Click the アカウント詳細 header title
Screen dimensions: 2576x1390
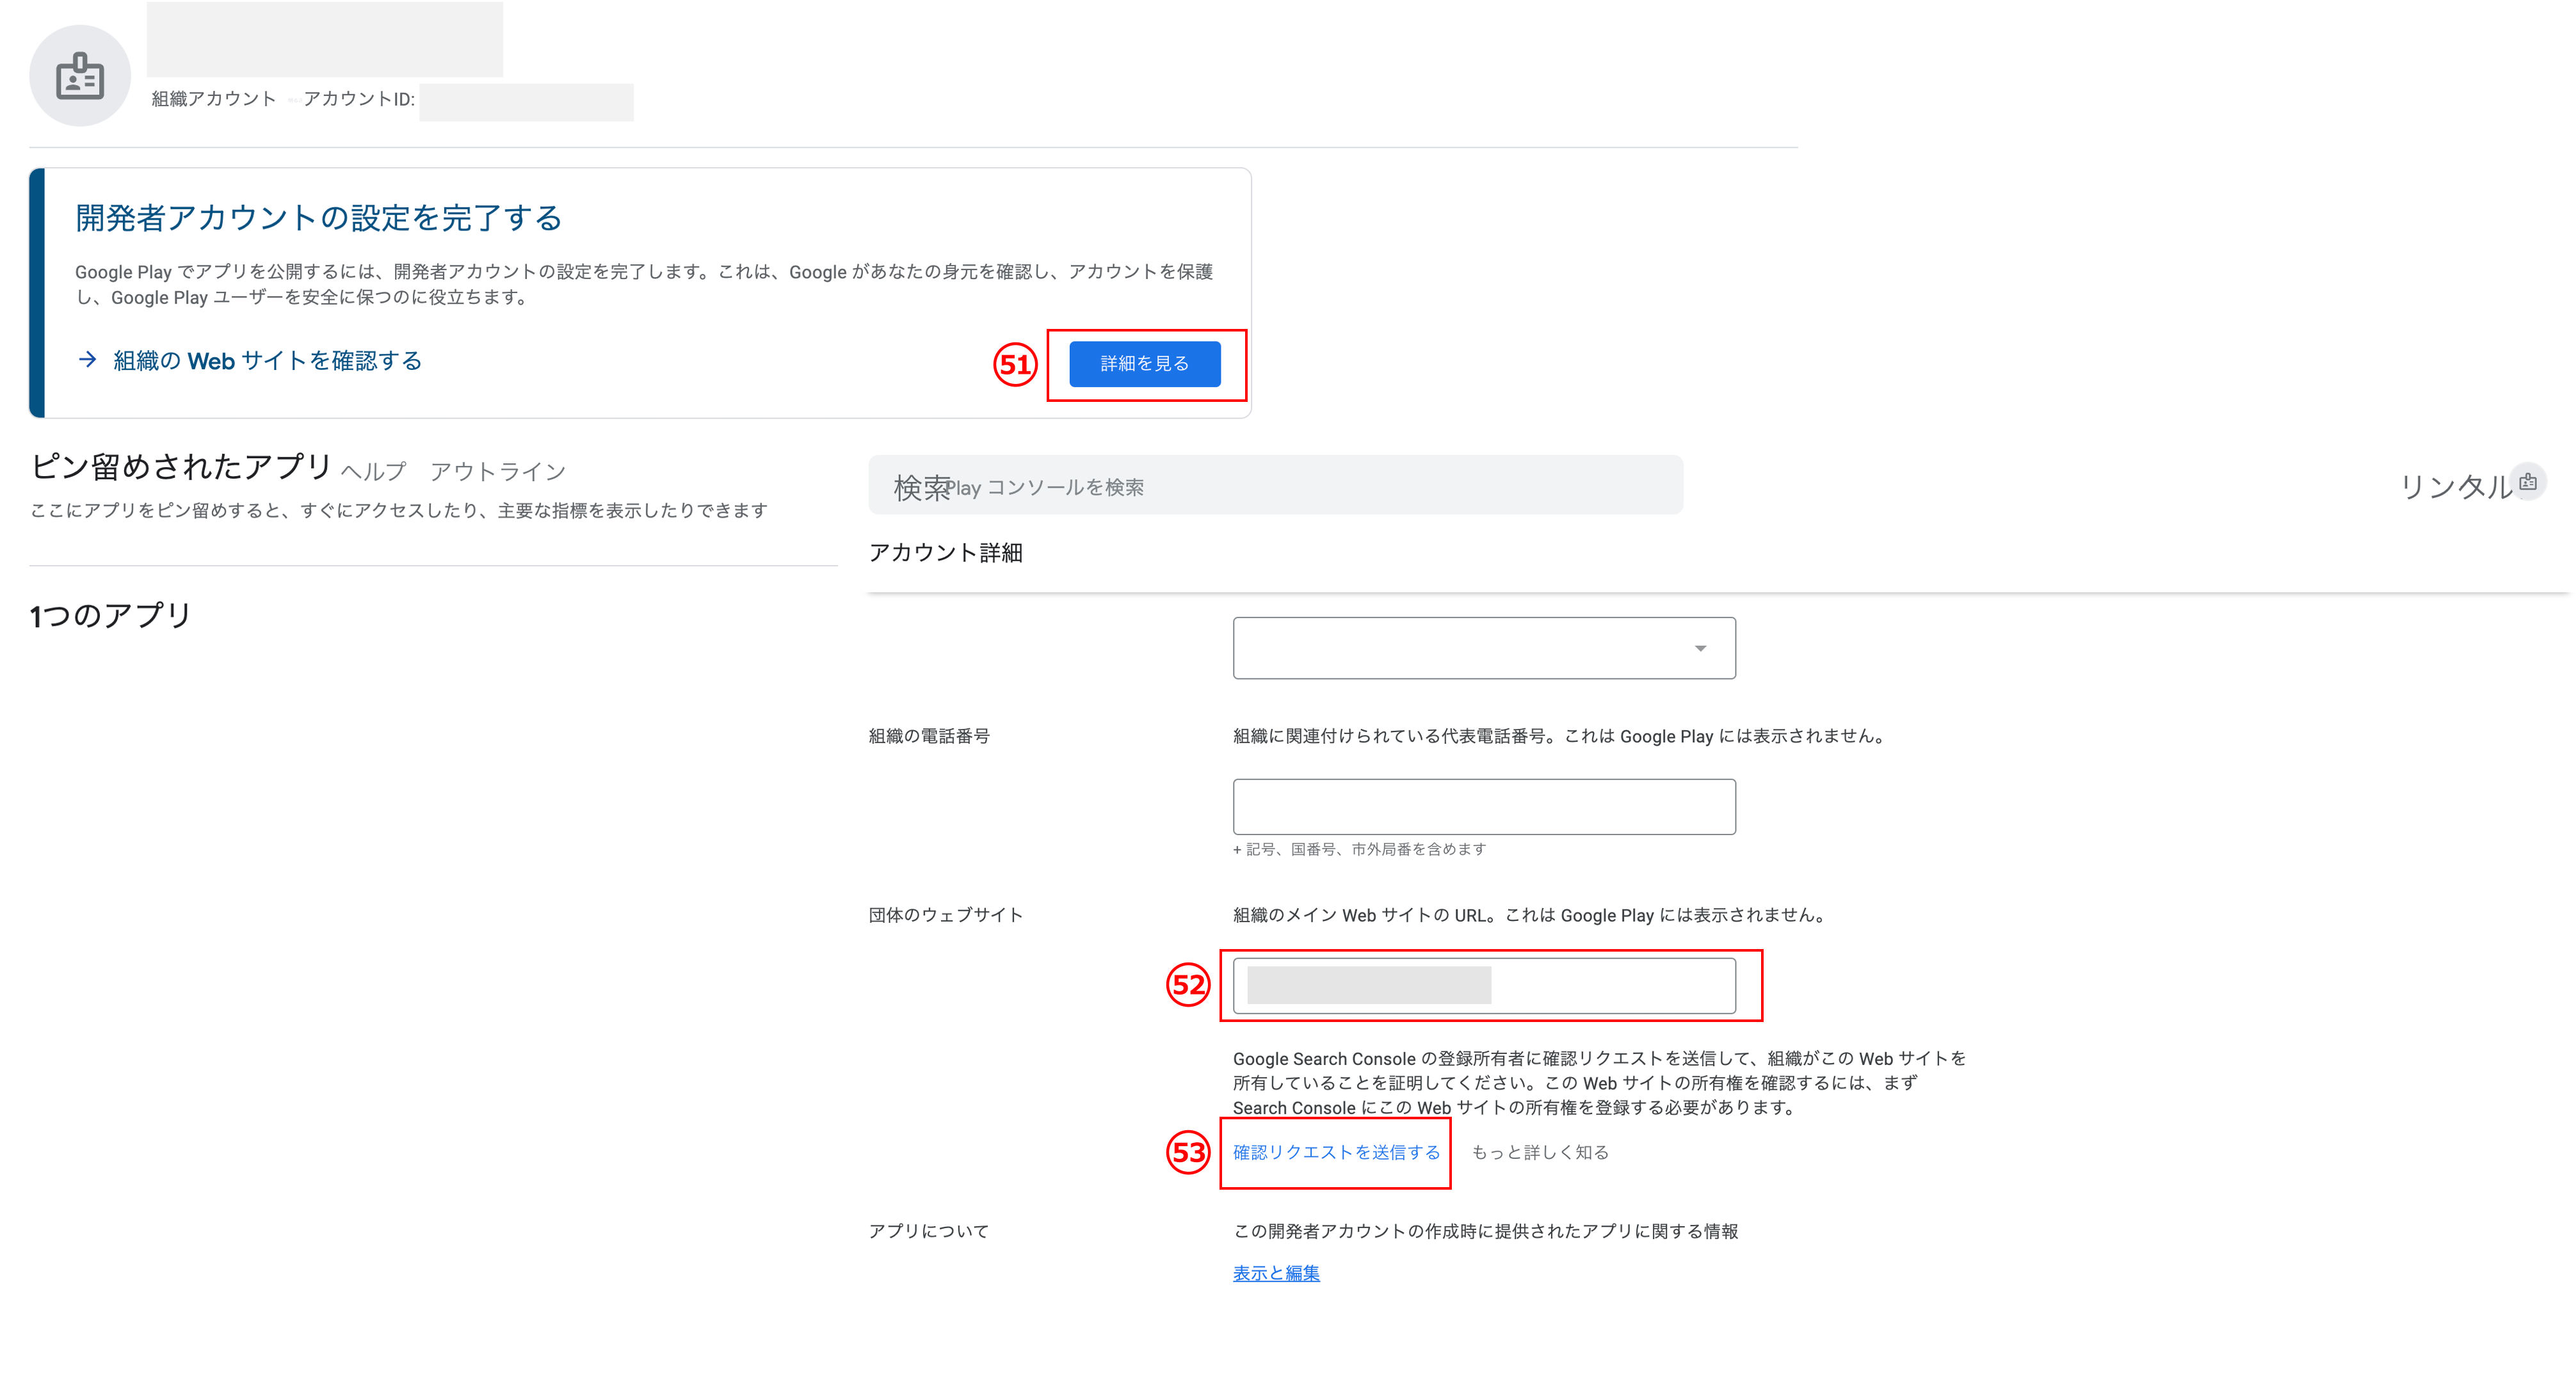[945, 553]
